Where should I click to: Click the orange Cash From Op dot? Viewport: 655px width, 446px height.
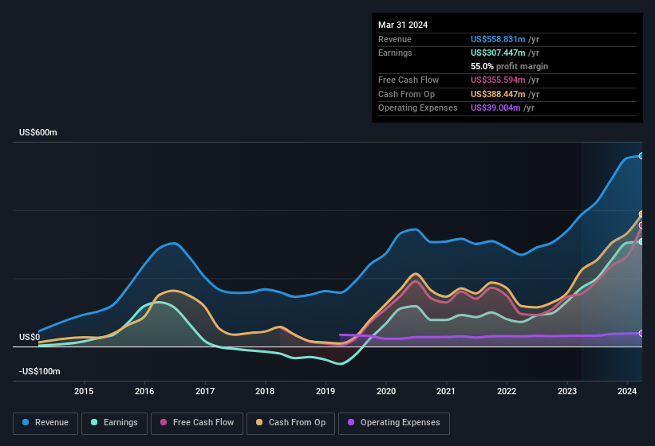(260, 422)
